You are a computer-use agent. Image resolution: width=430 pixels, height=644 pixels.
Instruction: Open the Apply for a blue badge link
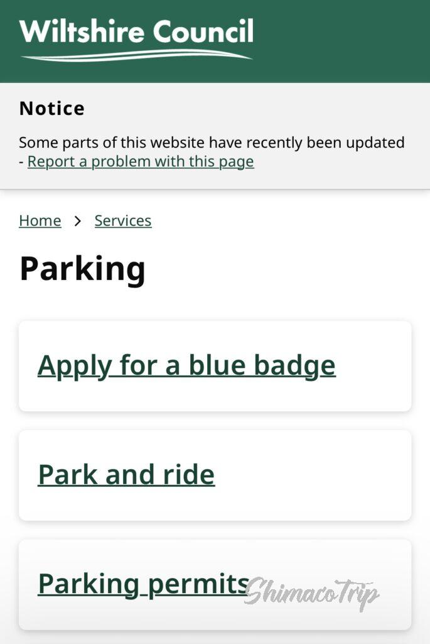point(186,365)
